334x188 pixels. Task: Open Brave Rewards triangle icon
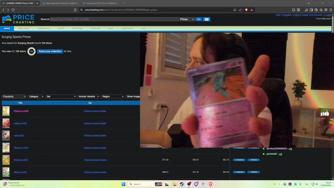[x=252, y=10]
